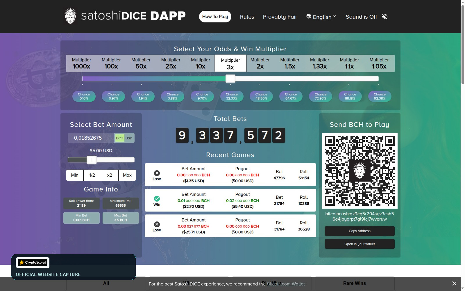Click the odds multiplier slider handle
The width and height of the screenshot is (465, 291).
(230, 79)
